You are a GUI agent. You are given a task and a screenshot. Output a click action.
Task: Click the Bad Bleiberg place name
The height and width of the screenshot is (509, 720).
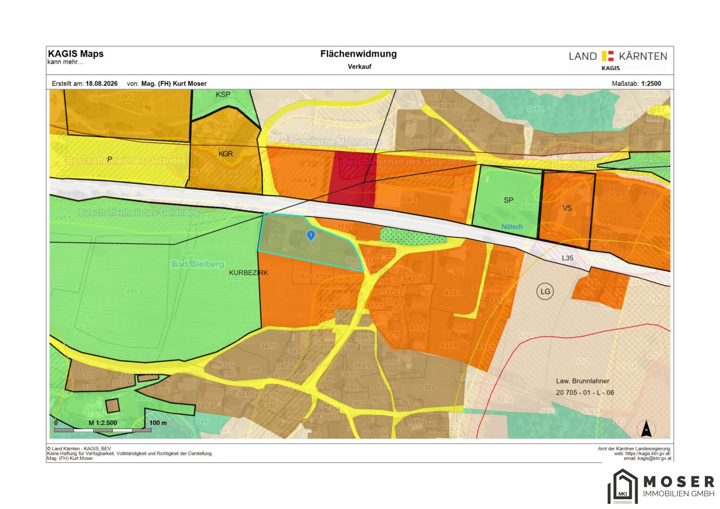[x=198, y=264]
